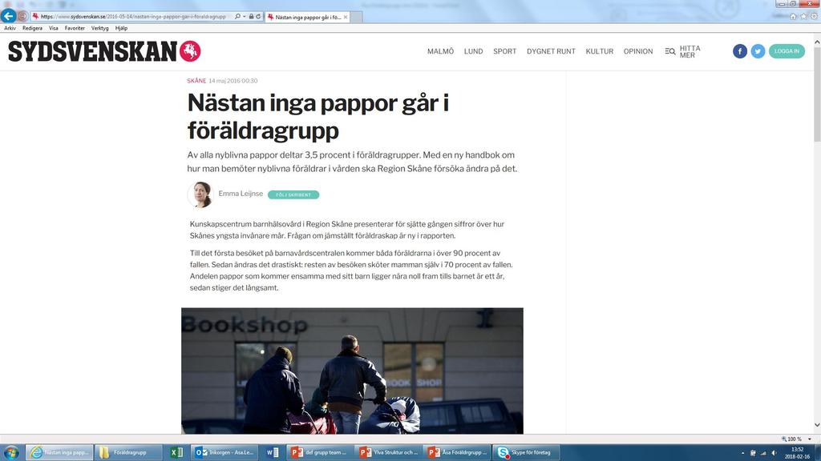
Task: Click the FÖLJ SKRIBENT button
Action: click(x=293, y=195)
